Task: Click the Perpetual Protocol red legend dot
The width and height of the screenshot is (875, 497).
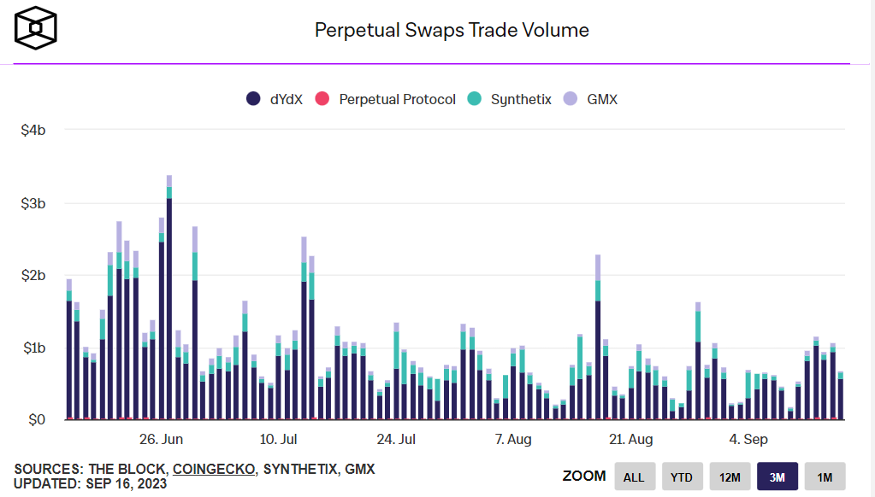Action: pos(323,98)
